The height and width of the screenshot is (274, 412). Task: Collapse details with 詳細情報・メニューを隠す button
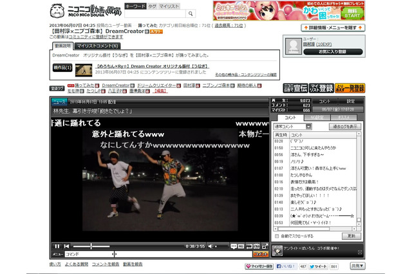point(333,28)
